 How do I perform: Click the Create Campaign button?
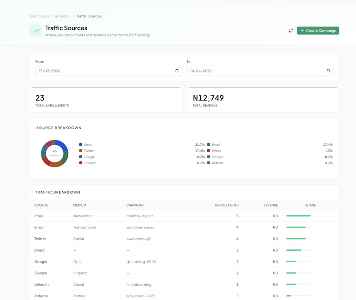(318, 30)
